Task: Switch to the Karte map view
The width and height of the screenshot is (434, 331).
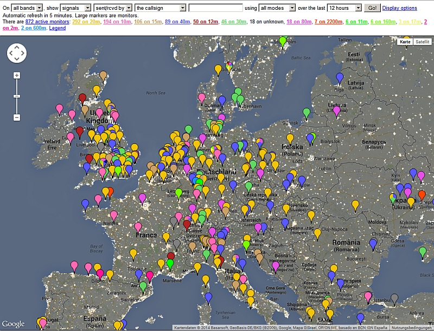Action: pyautogui.click(x=405, y=42)
